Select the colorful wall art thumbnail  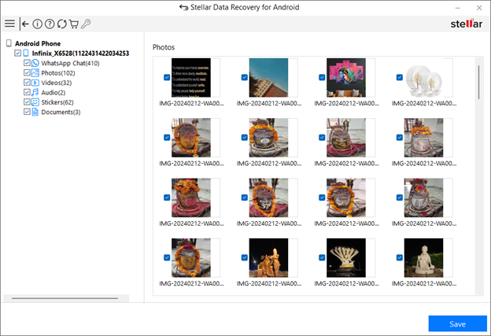[346, 77]
